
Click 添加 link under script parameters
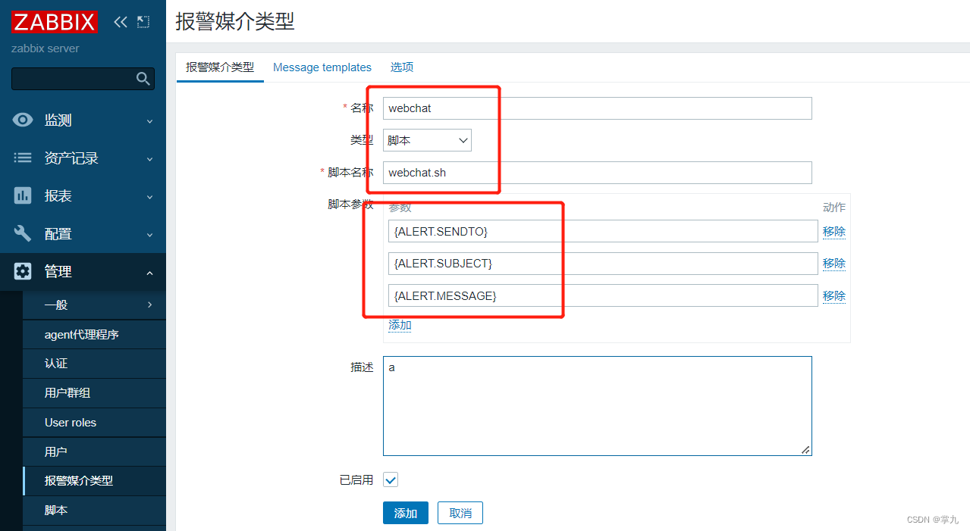(x=400, y=325)
